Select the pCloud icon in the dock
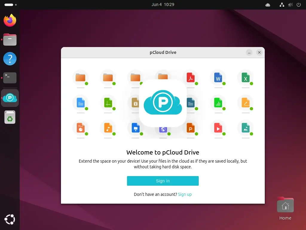Viewport: 306px width, 230px height. (10, 98)
